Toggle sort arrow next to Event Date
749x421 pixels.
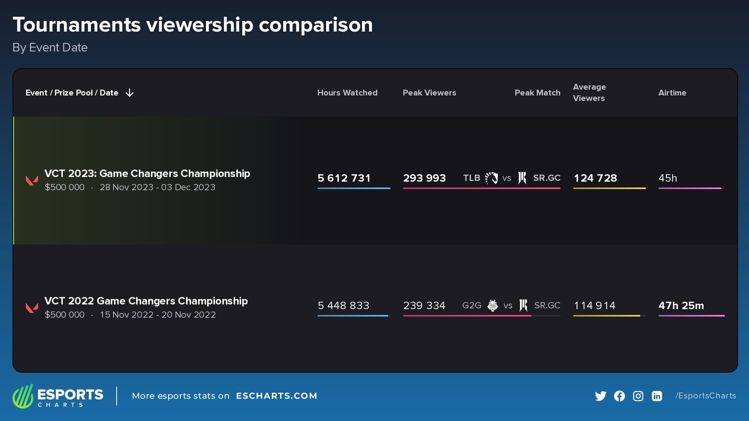point(130,93)
